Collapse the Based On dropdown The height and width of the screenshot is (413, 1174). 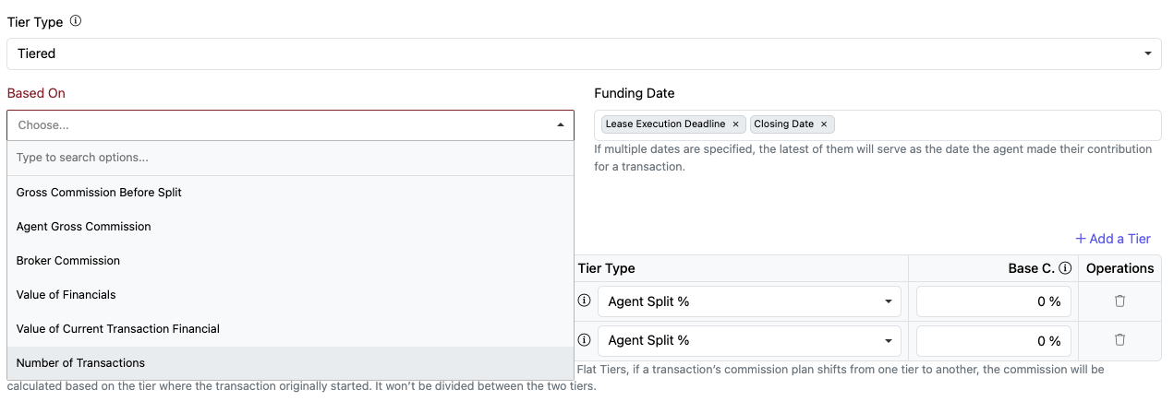pyautogui.click(x=560, y=125)
